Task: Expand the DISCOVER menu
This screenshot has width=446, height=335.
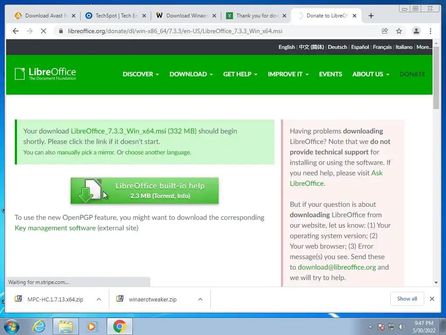Action: click(x=141, y=74)
